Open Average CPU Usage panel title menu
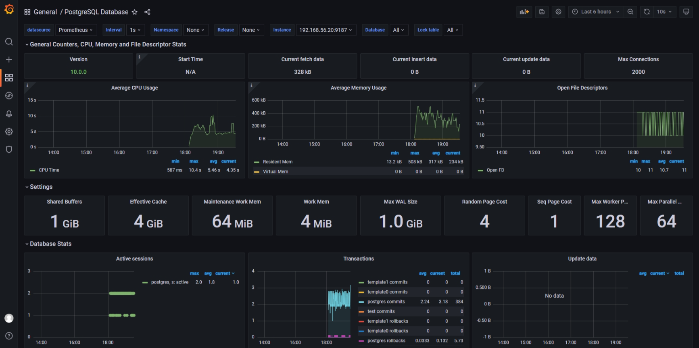Image resolution: width=699 pixels, height=348 pixels. [x=134, y=88]
